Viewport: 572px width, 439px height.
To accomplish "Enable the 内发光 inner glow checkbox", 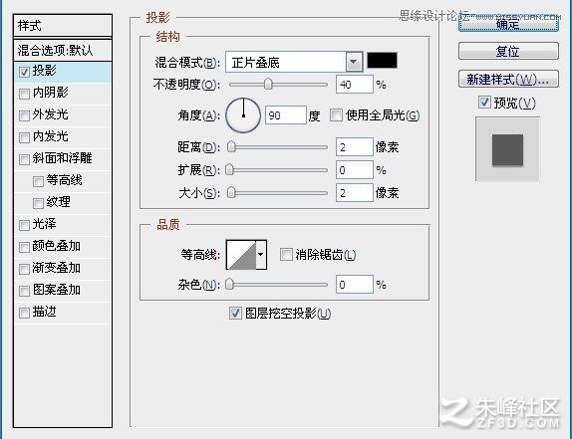I will pos(24,137).
